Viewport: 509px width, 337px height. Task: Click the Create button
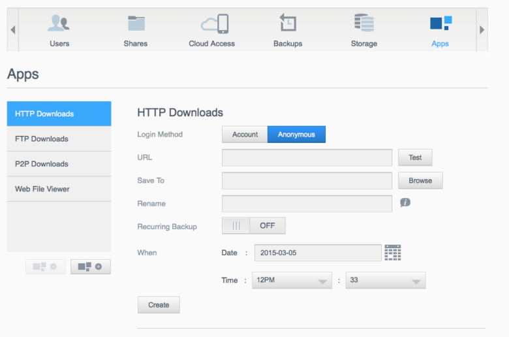159,305
